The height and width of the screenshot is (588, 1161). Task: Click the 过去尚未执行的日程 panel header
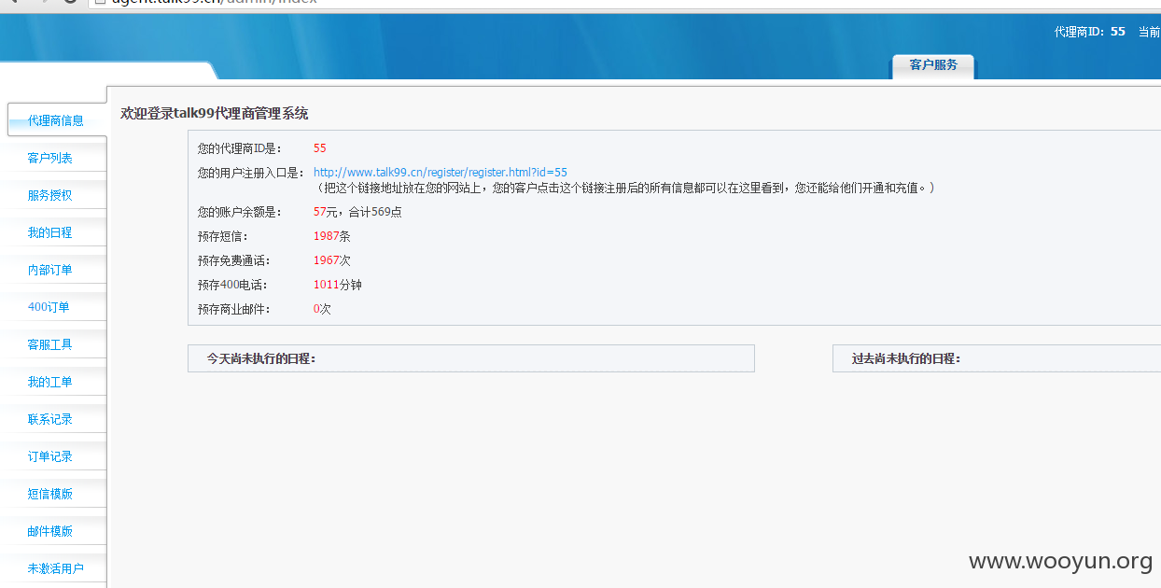pyautogui.click(x=997, y=358)
